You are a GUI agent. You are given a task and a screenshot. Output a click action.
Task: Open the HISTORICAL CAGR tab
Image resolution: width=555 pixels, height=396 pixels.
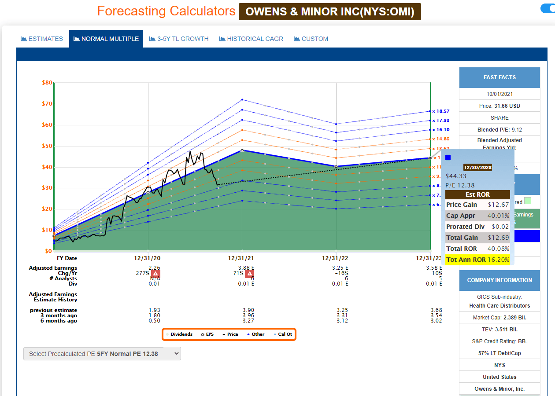coord(251,39)
